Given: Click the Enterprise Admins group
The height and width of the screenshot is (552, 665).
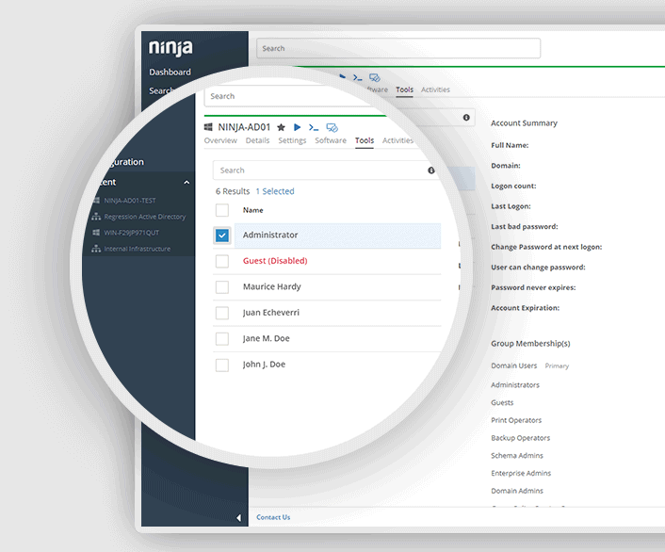Looking at the screenshot, I should (521, 473).
